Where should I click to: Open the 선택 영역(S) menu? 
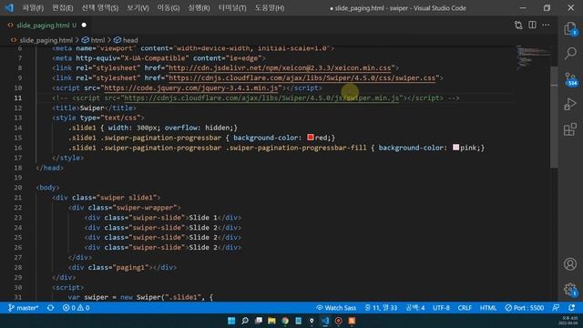pos(100,8)
